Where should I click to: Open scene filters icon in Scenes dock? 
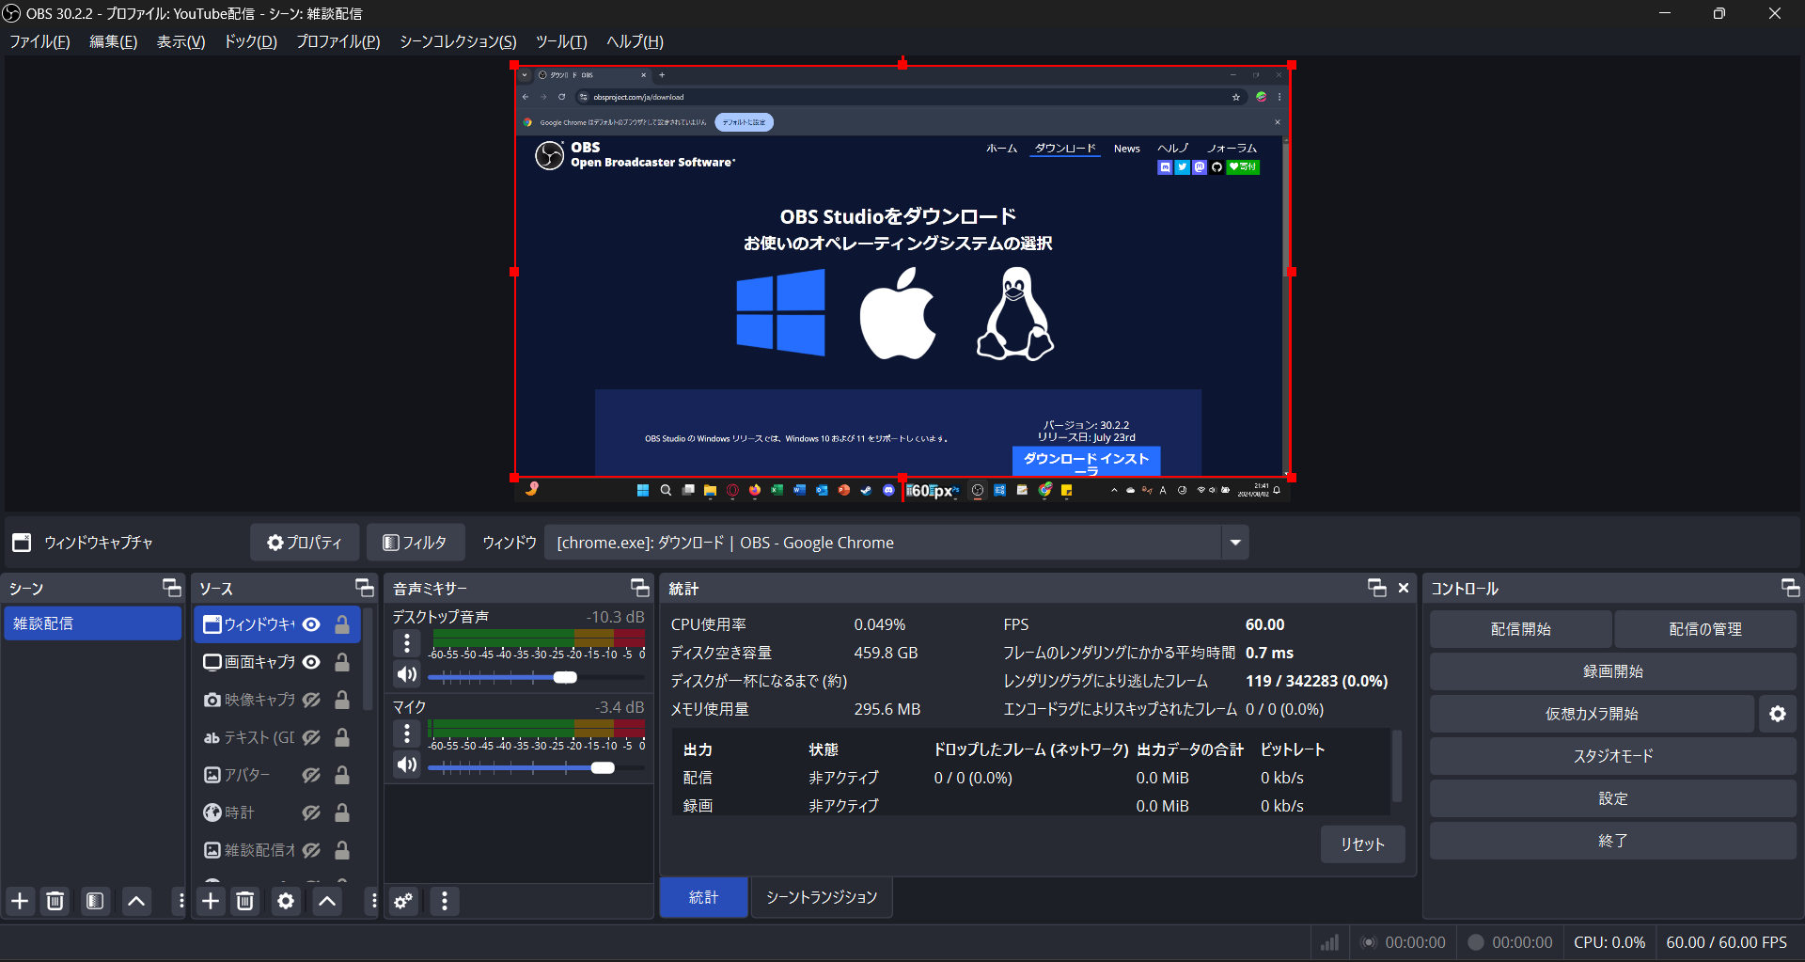95,901
